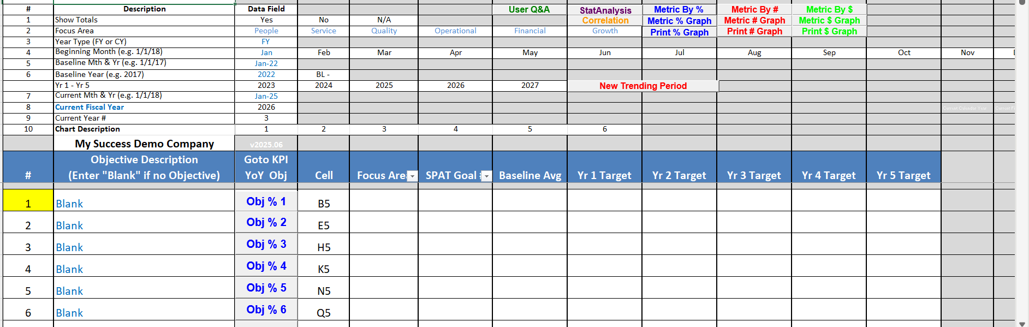
Task: Open the Focus Area filter dropdown
Action: pyautogui.click(x=413, y=176)
